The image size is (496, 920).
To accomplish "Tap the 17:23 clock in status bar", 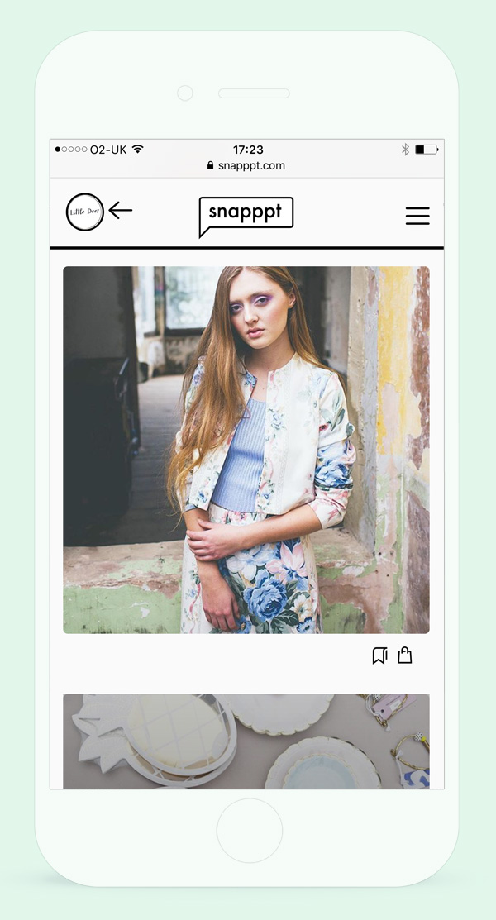I will [x=248, y=150].
